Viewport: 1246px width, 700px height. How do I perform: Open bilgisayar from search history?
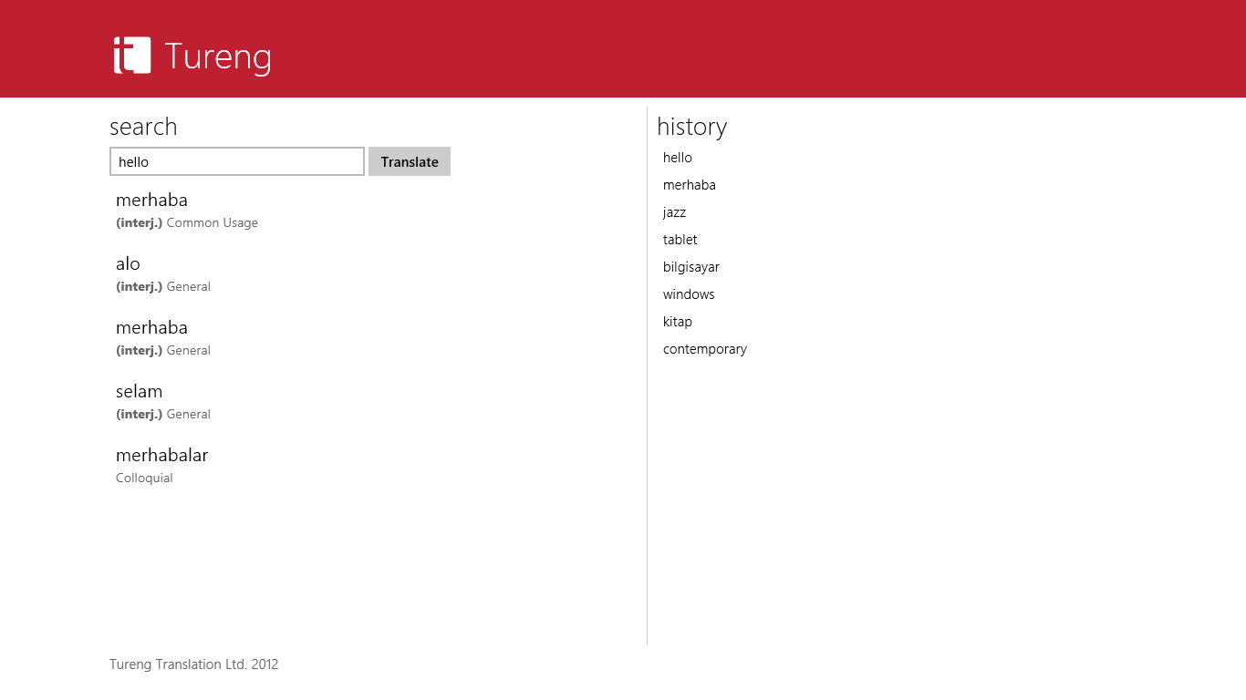pyautogui.click(x=690, y=267)
